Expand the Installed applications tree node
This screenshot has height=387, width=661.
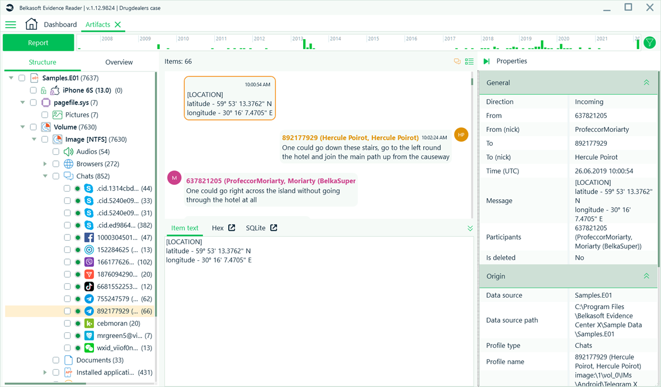(x=45, y=372)
